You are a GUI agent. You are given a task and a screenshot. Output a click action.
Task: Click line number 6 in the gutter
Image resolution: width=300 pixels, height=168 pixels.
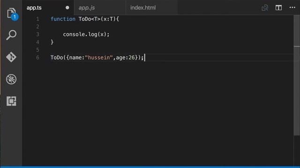tap(37, 57)
